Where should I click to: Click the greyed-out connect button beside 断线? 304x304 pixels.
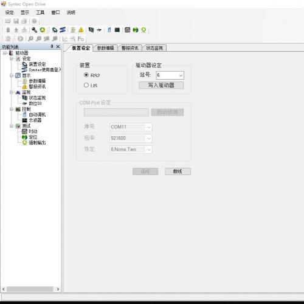145,171
